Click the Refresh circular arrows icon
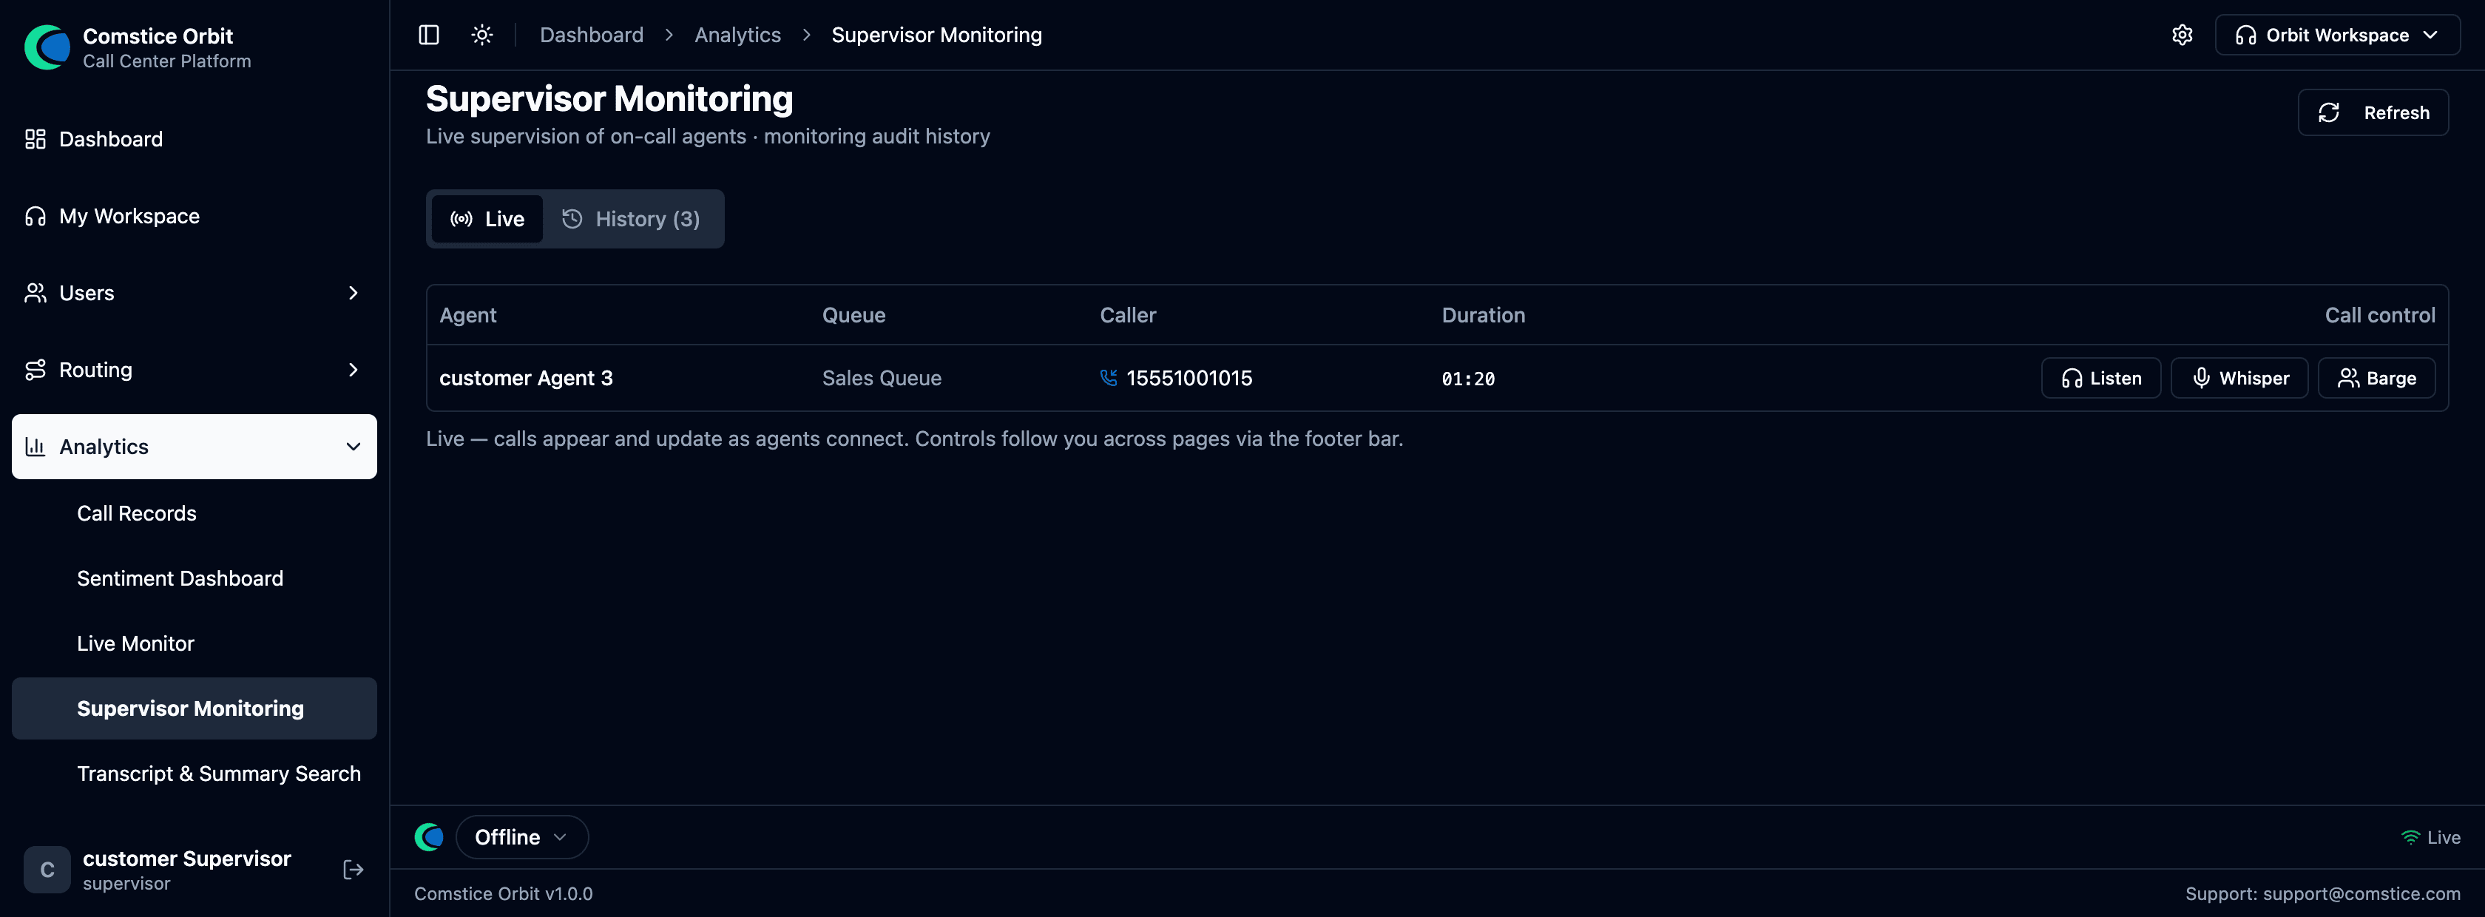This screenshot has width=2485, height=917. pos(2329,113)
